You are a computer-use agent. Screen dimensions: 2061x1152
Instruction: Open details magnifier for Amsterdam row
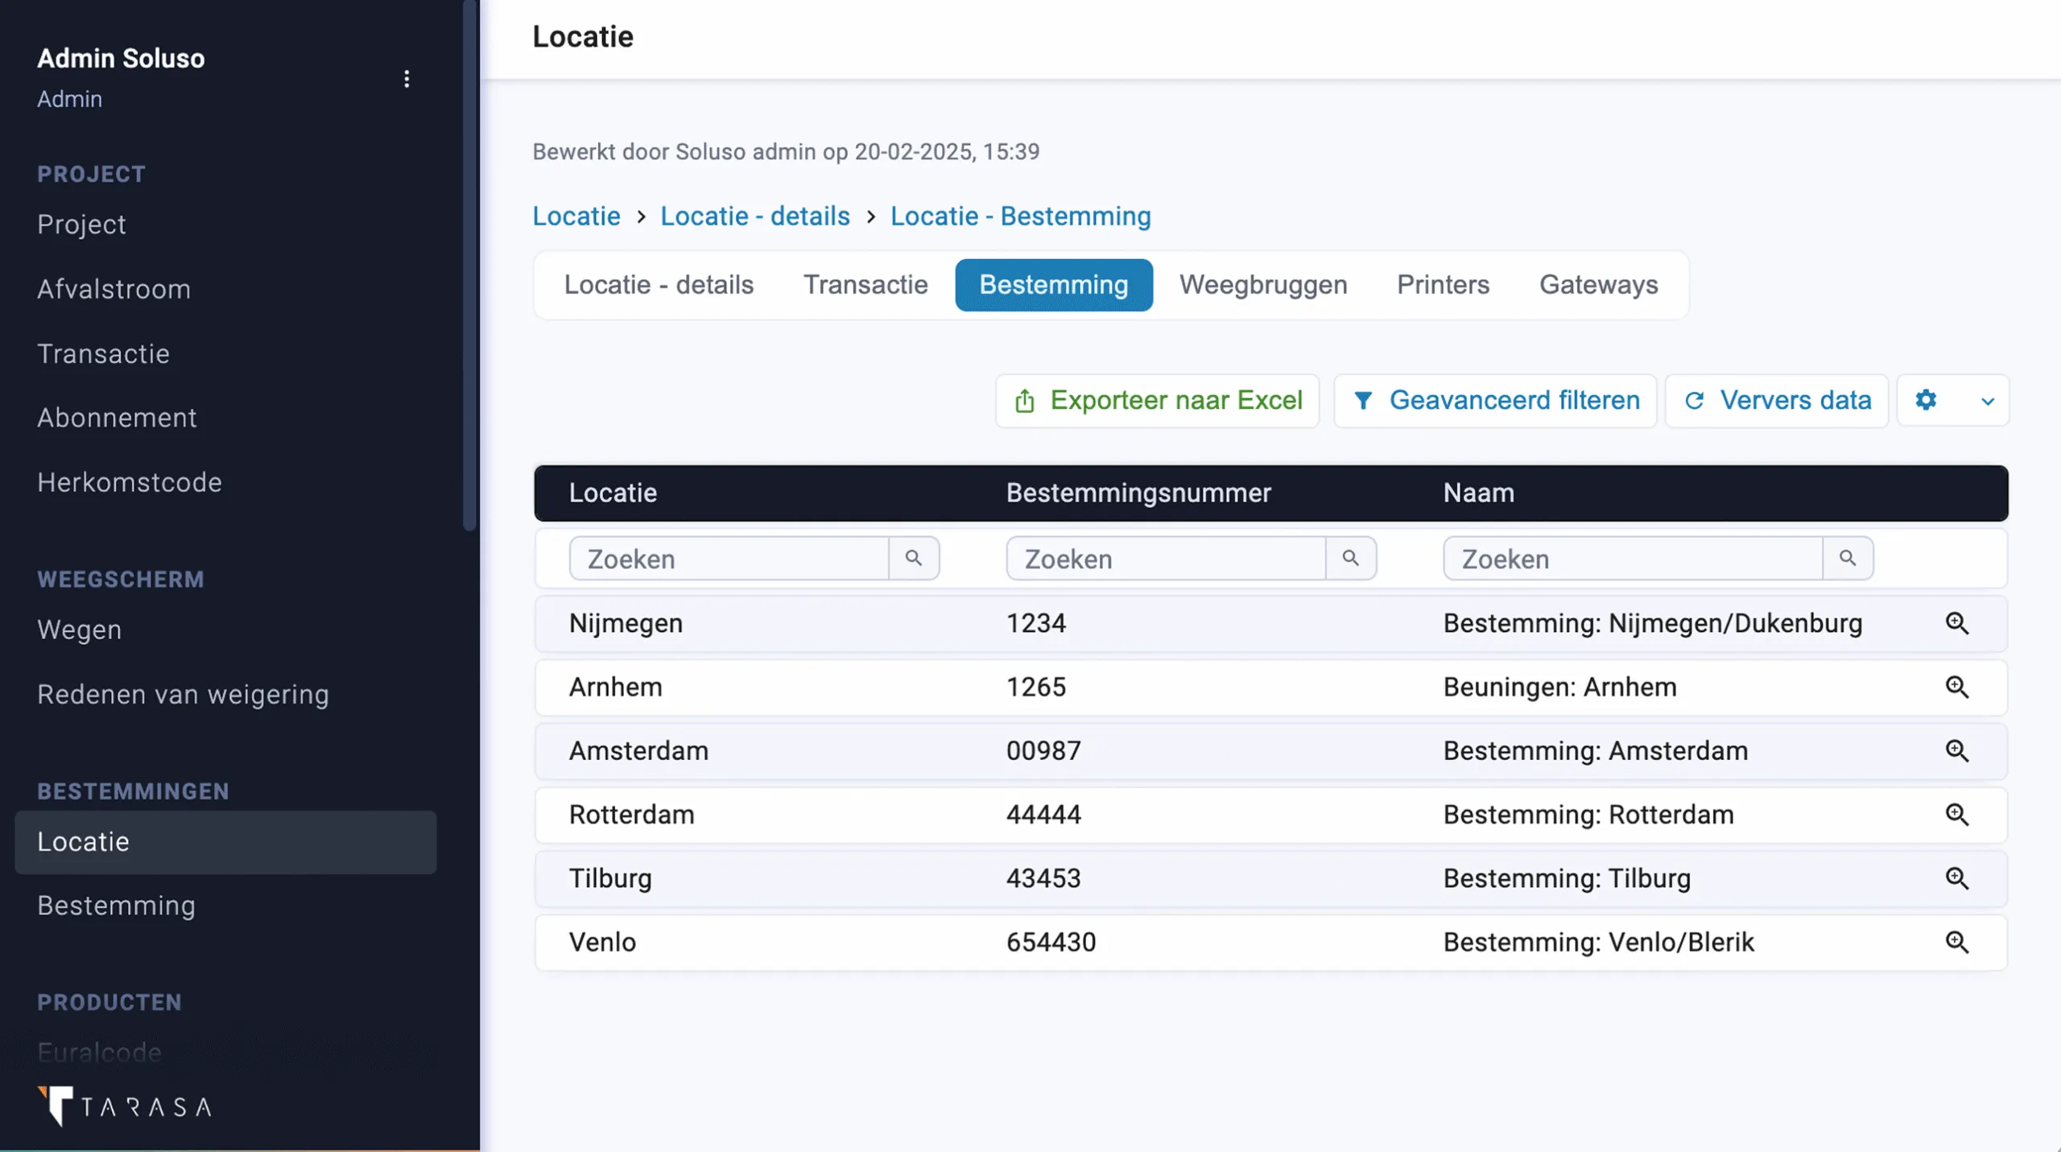click(1956, 751)
